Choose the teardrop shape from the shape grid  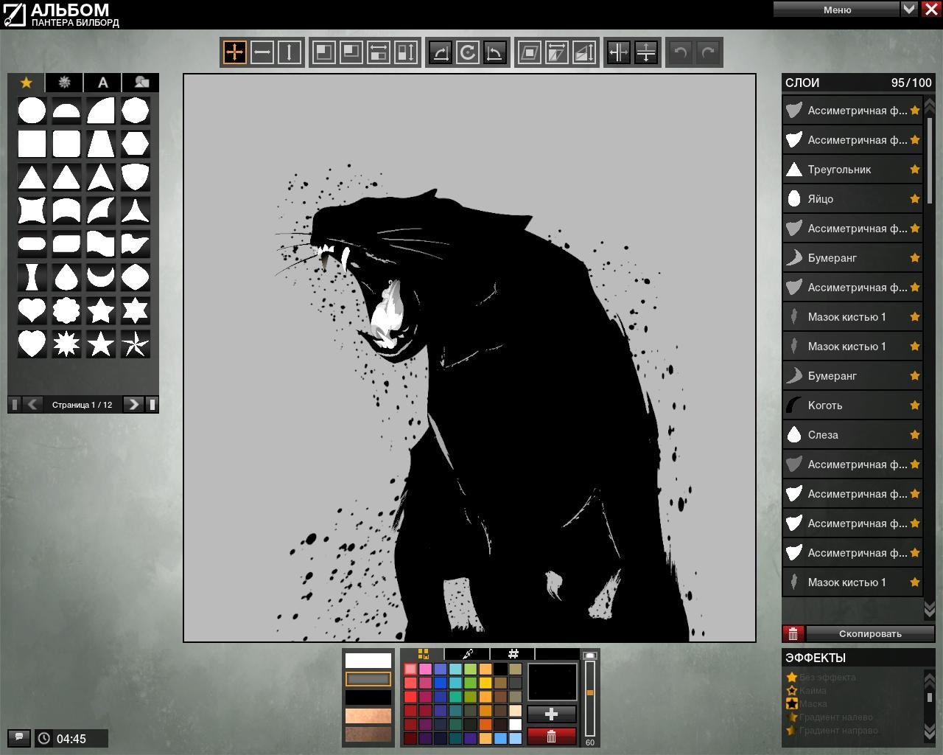(66, 277)
